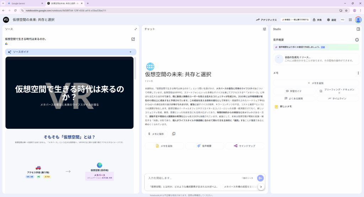Click the メタバース box in diagram
Image resolution: width=364 pixels, height=197 pixels.
(100, 176)
